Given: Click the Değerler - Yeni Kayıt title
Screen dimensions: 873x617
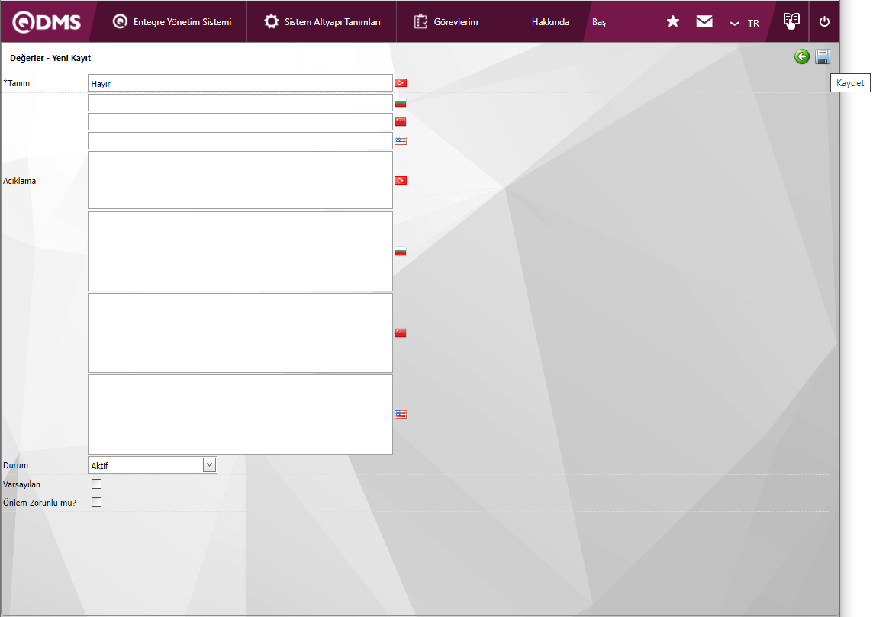Looking at the screenshot, I should pyautogui.click(x=50, y=58).
